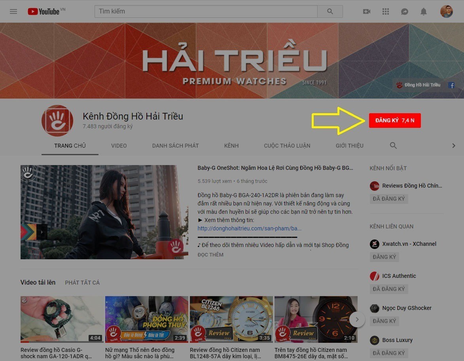
Task: Expand description with ĐỌC THÊM
Action: 210,255
